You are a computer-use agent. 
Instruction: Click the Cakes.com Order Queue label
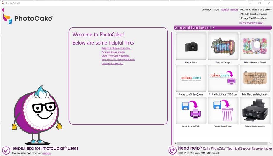click(191, 94)
